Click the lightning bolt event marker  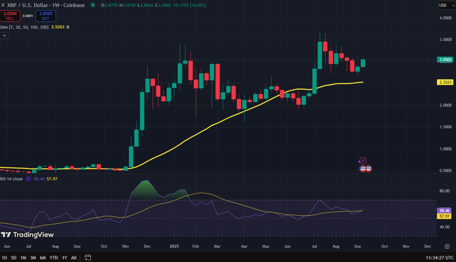tap(362, 160)
